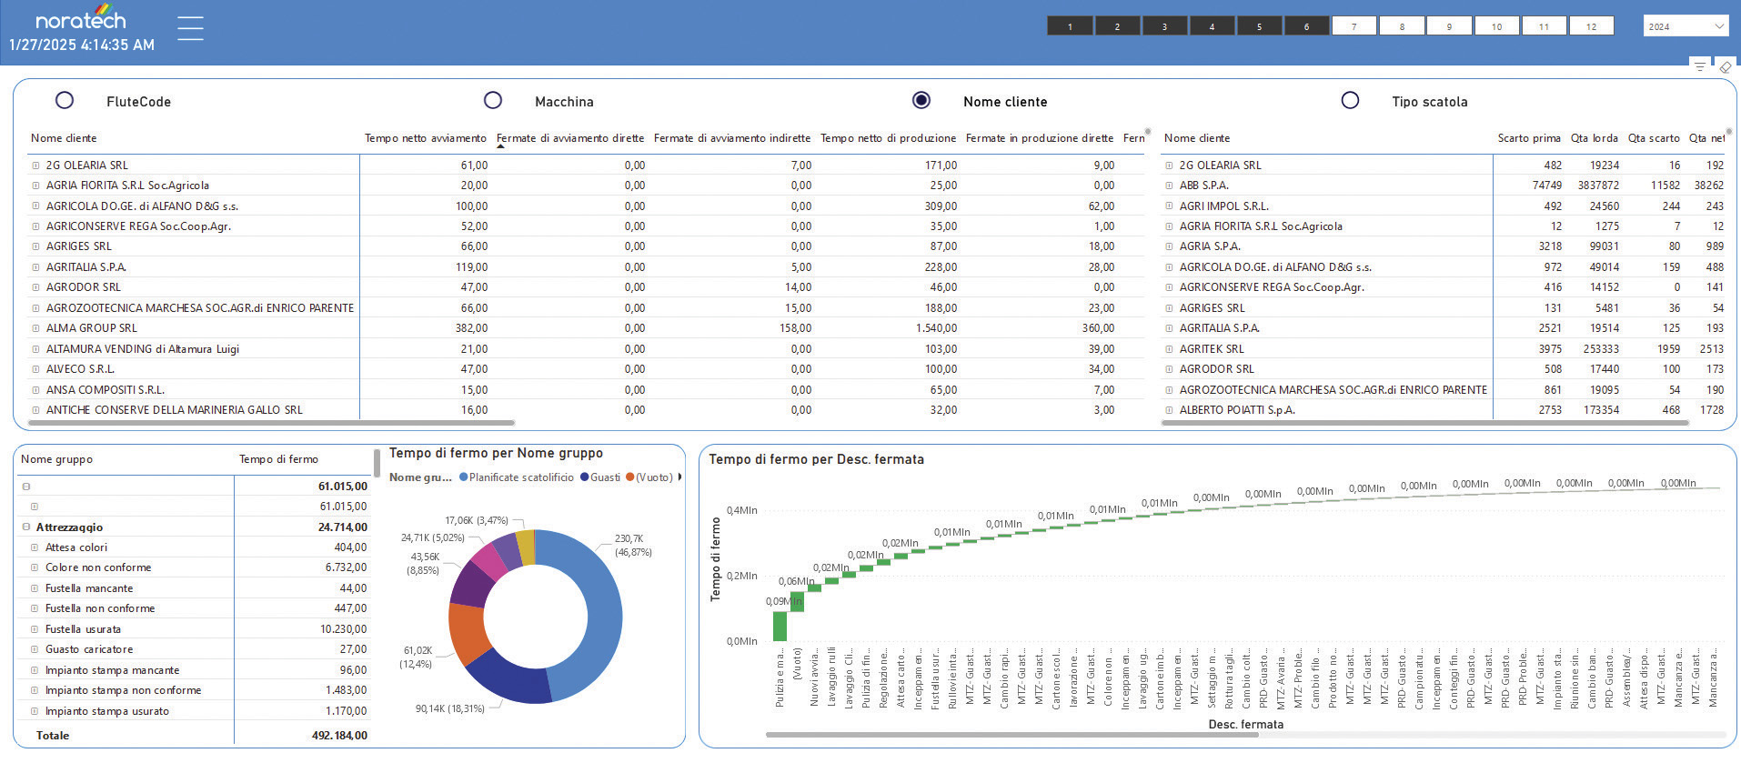Select month 10 in the slicer
Screen dimensions: 1741x763
[1496, 26]
